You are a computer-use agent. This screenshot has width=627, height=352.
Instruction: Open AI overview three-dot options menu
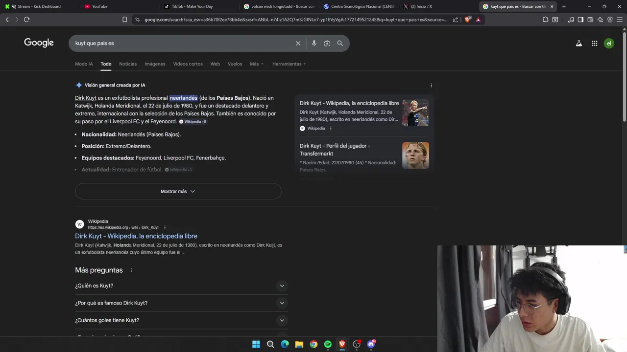point(431,85)
